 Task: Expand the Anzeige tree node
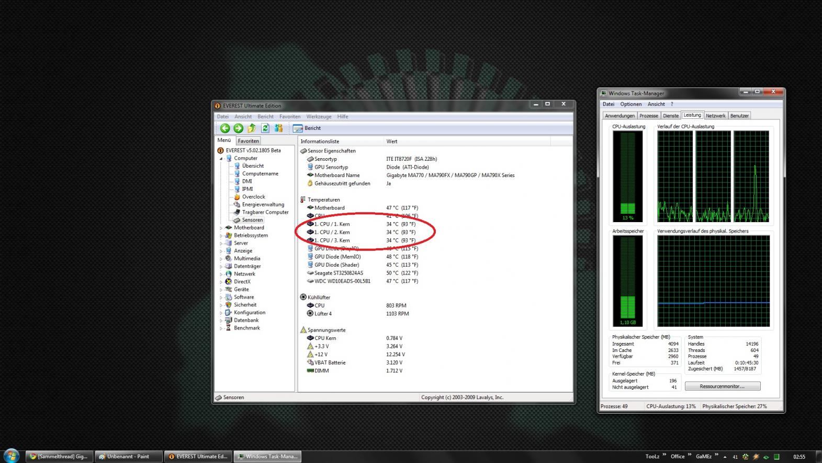(x=221, y=251)
